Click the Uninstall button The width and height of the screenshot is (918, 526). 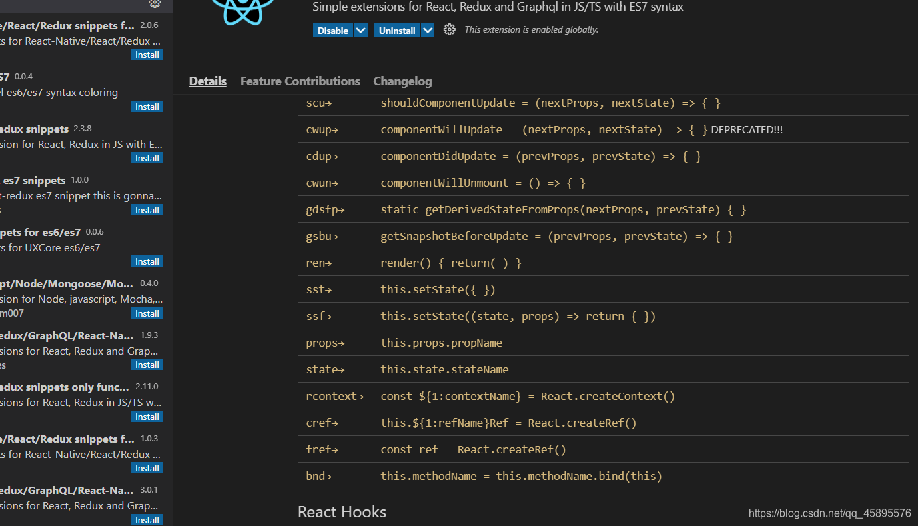click(397, 31)
